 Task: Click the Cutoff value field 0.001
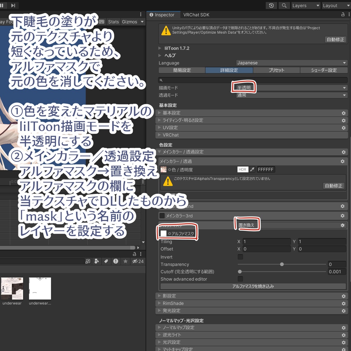tap(337, 272)
